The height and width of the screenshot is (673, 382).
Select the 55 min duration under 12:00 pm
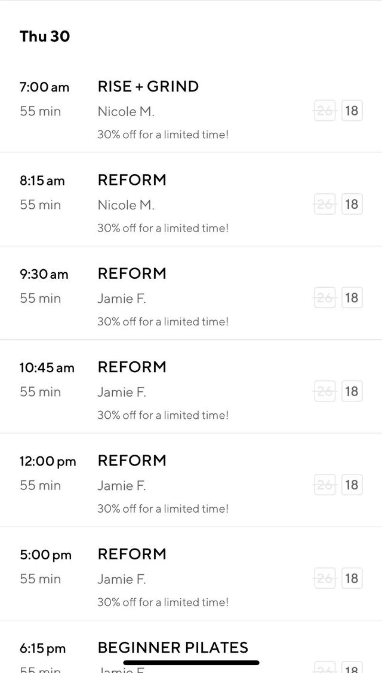tap(40, 485)
